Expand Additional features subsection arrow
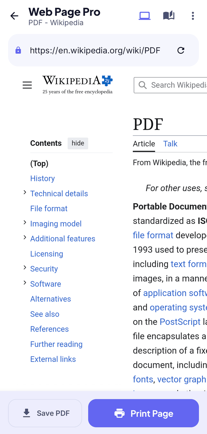Image resolution: width=207 pixels, height=434 pixels. point(25,237)
